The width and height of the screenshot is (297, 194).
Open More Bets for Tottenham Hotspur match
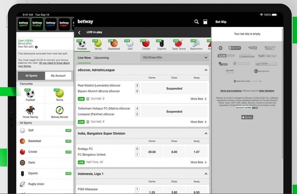click(199, 122)
